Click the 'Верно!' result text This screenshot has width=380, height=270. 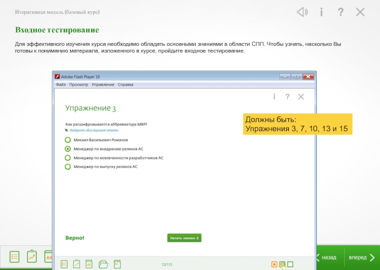[x=75, y=238]
